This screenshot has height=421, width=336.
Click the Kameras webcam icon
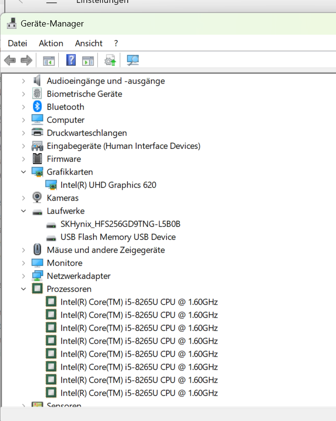pos(37,197)
